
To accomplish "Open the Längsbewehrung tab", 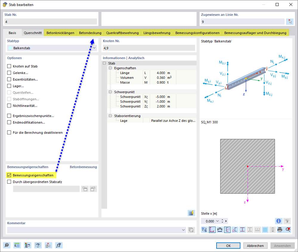I will pos(157,33).
